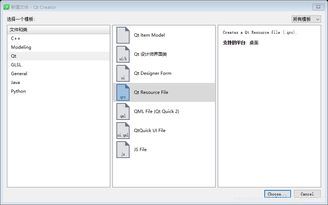Click the qml file icon
Screen dimensions: 328x205
[x=123, y=111]
